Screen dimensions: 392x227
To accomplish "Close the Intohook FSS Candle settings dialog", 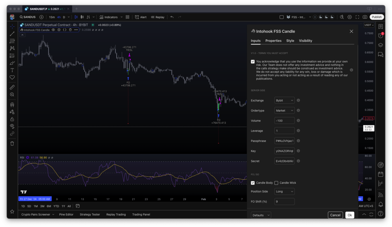I will click(351, 31).
